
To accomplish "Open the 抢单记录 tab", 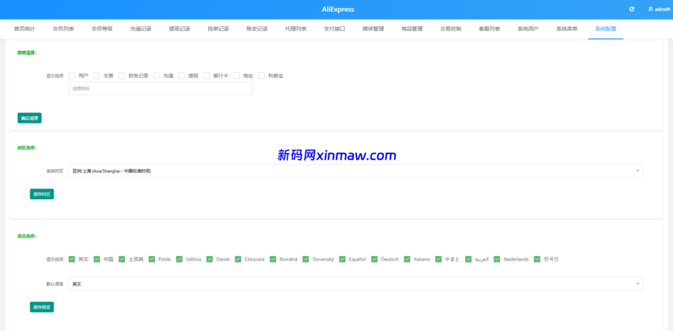I will pyautogui.click(x=218, y=29).
